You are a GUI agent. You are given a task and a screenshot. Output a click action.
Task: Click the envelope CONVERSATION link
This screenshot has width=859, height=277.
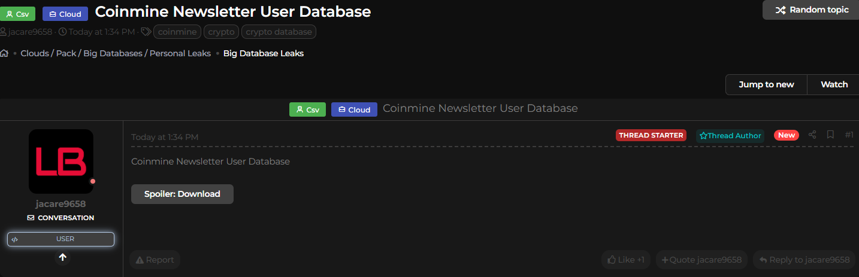pyautogui.click(x=61, y=218)
